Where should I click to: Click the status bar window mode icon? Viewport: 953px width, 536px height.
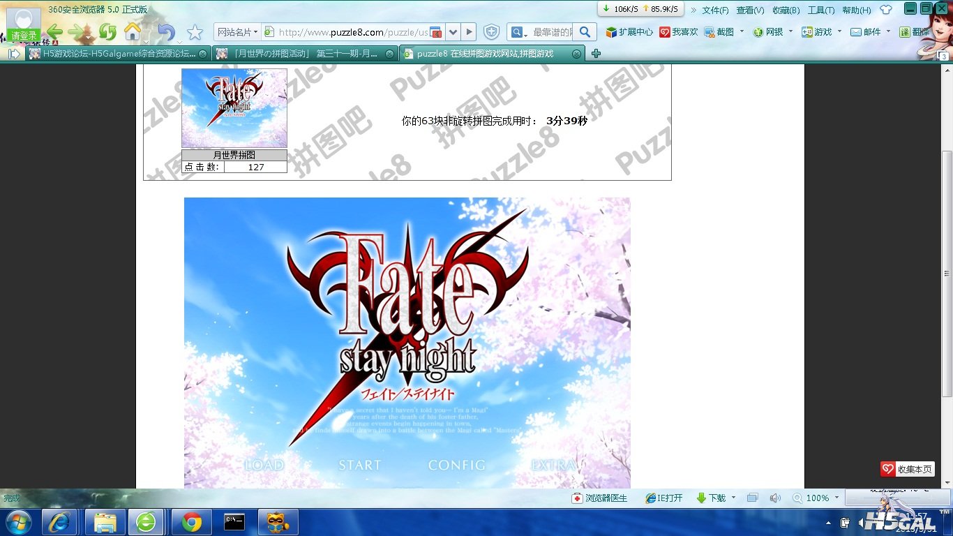point(751,498)
